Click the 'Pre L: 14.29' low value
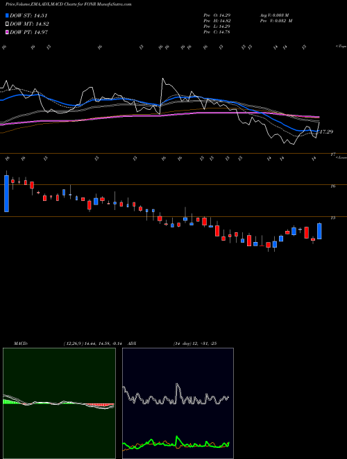347x459 pixels. point(217,26)
